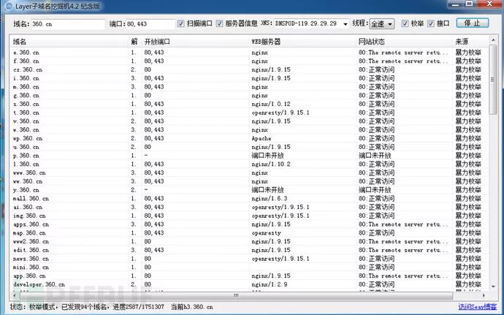Click status bar text 当前h3.360.cn
The width and height of the screenshot is (504, 315).
click(x=191, y=307)
